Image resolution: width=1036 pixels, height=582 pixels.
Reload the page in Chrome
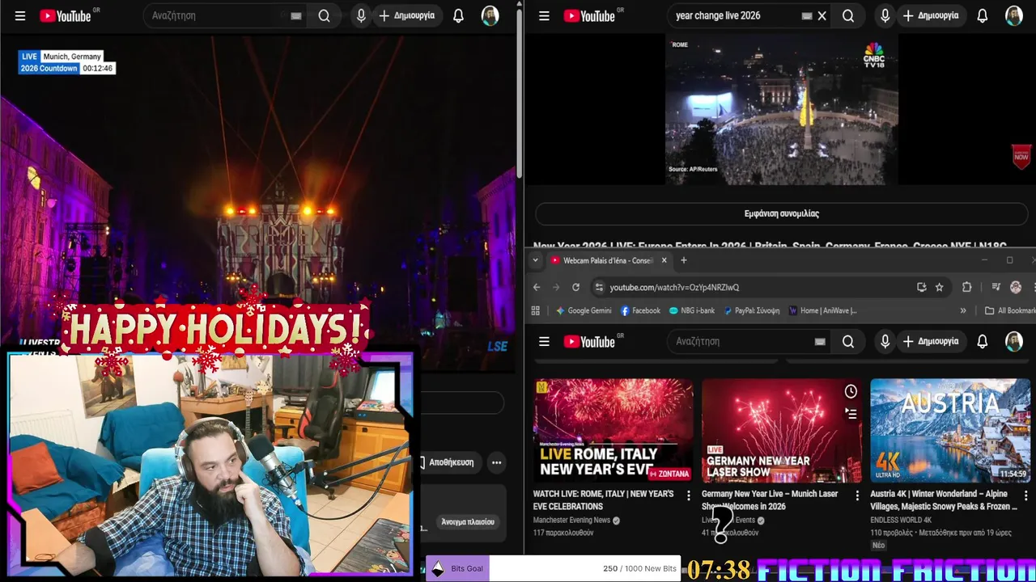click(x=575, y=287)
